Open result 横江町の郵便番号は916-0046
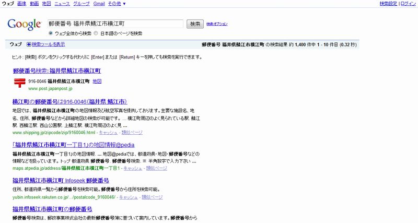418x223 pixels. (x=69, y=102)
